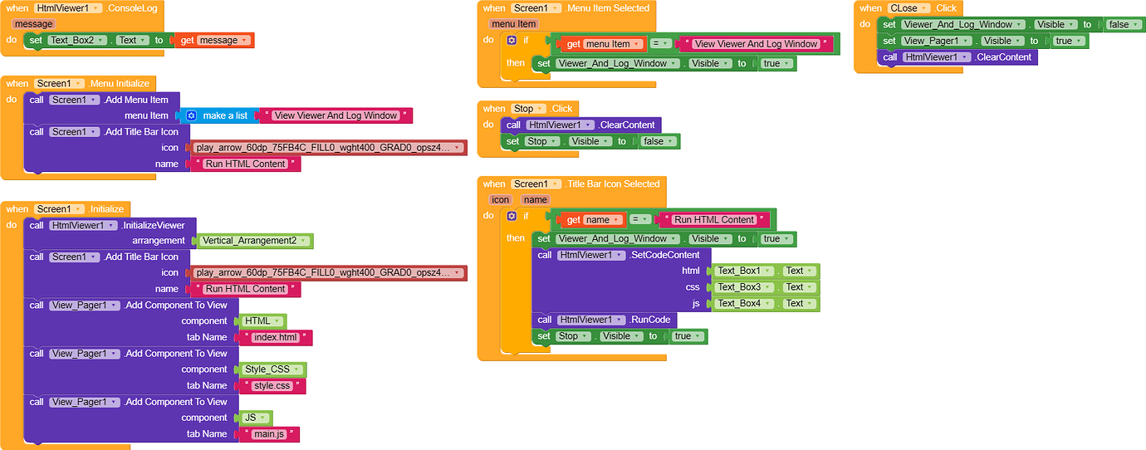
Task: Open the Stop dropdown in Stop Click event
Action: 527,109
